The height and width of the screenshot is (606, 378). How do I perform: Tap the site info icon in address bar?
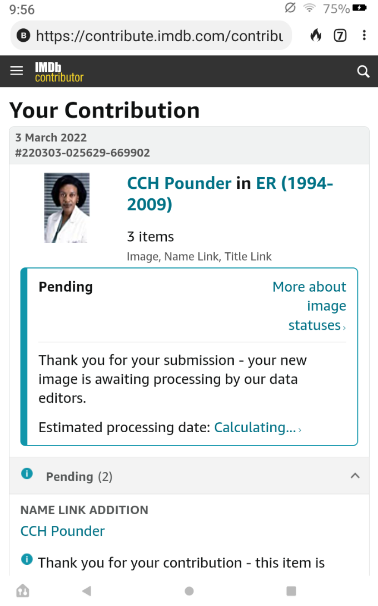coord(23,36)
